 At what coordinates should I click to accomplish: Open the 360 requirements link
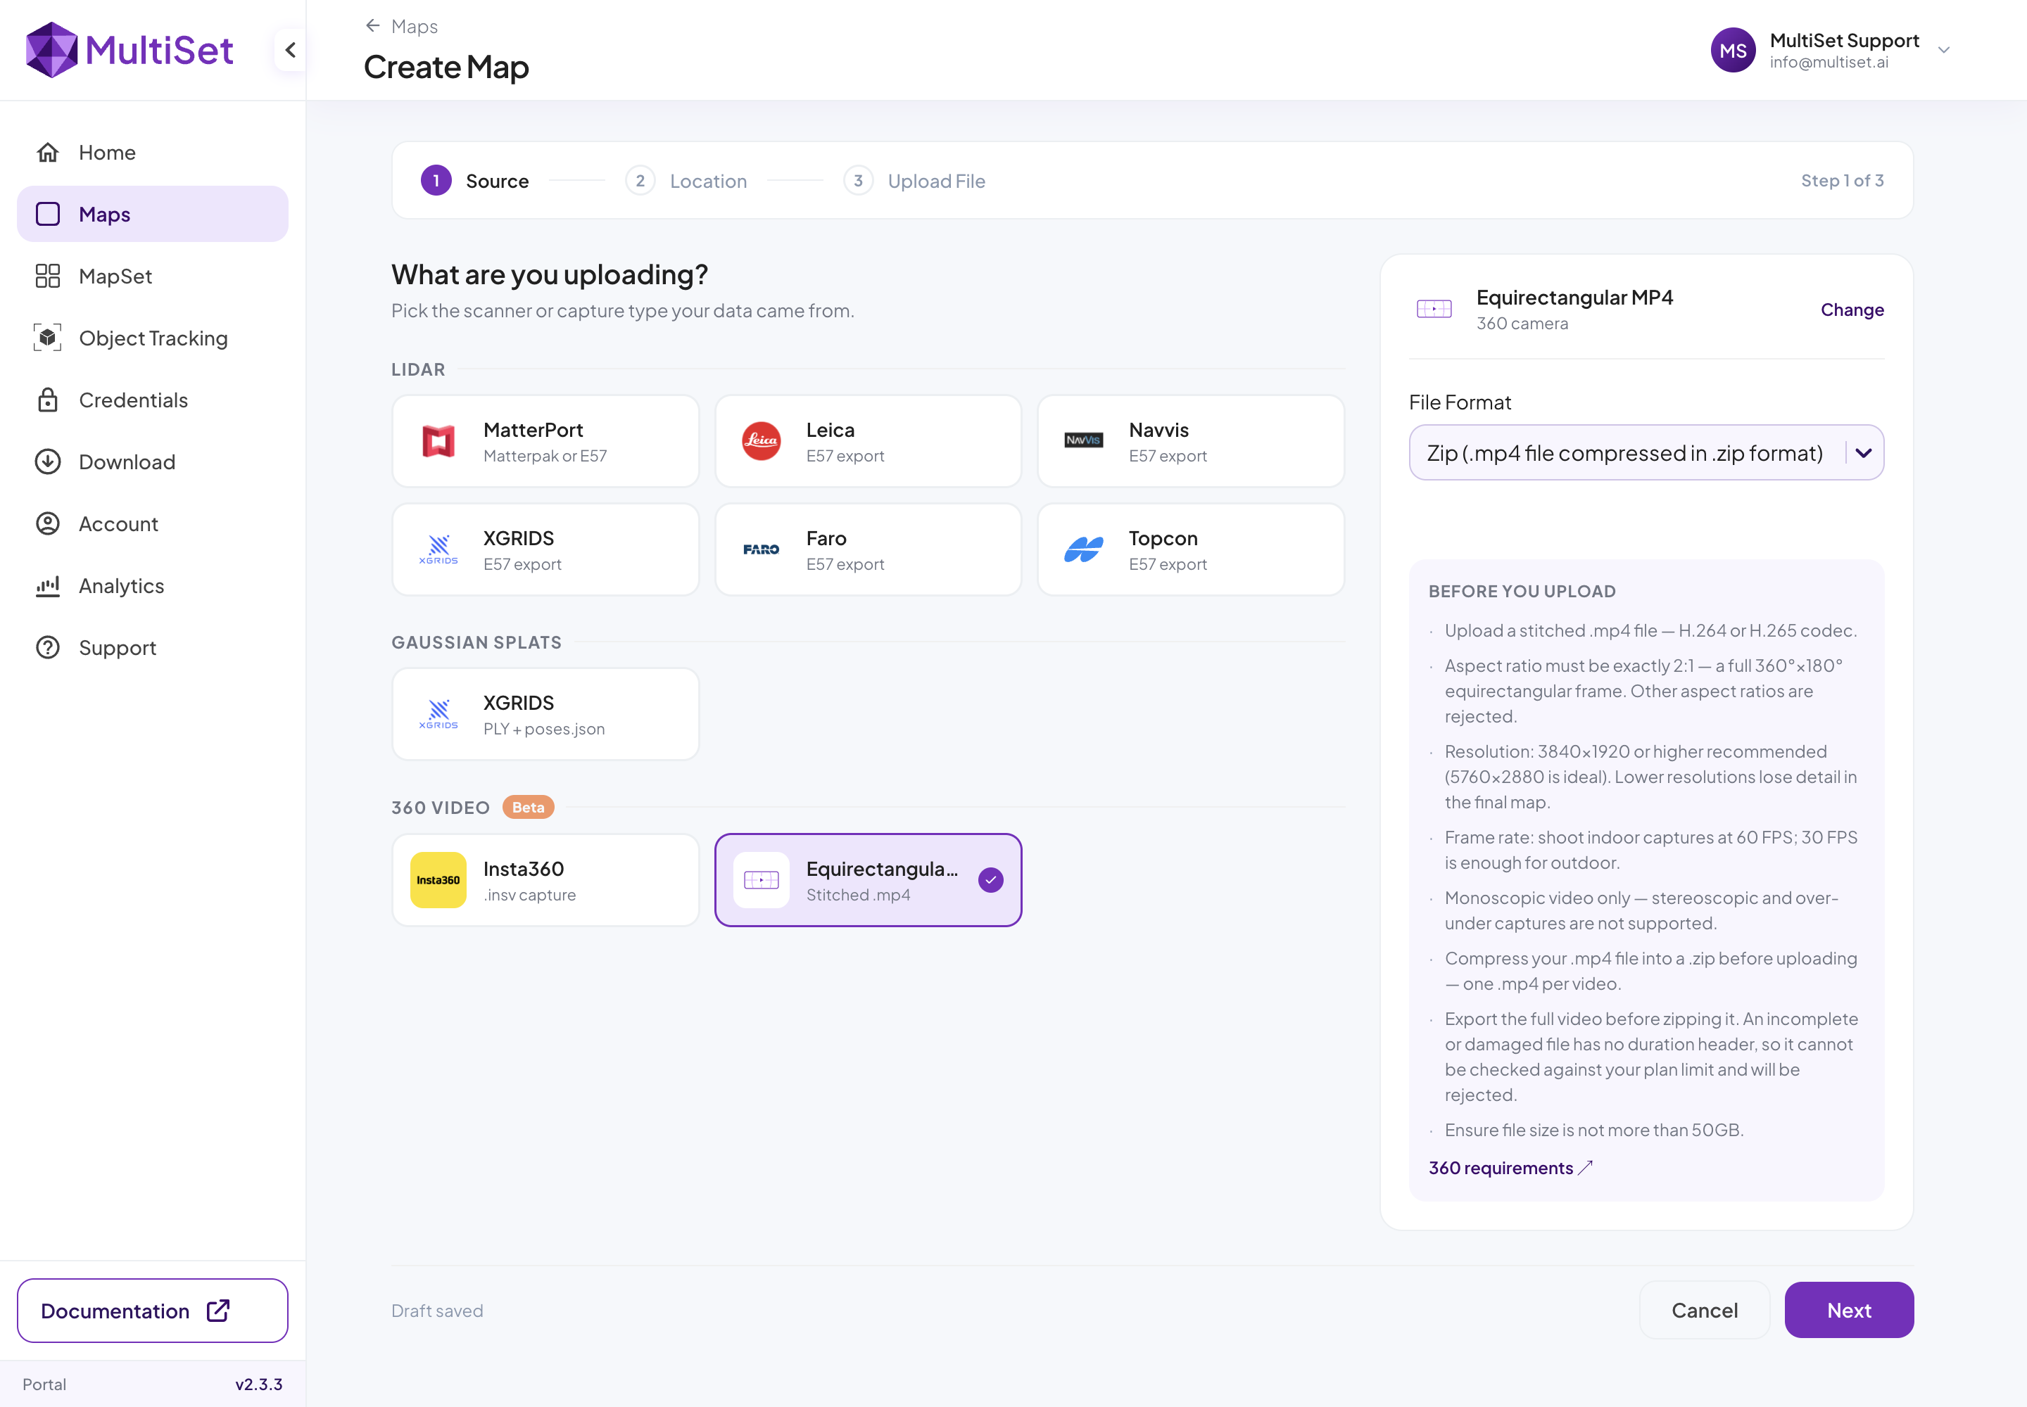click(1510, 1168)
